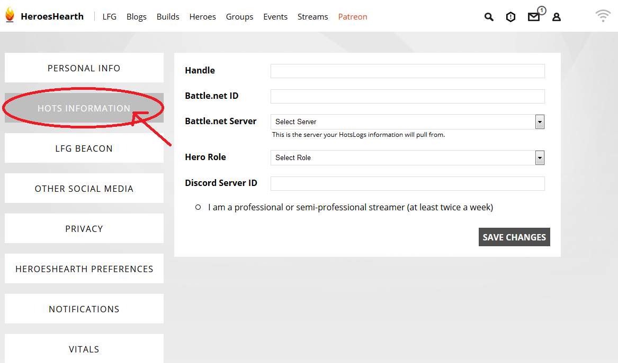Open the Groups navigation item
Image resolution: width=618 pixels, height=363 pixels.
(x=240, y=17)
